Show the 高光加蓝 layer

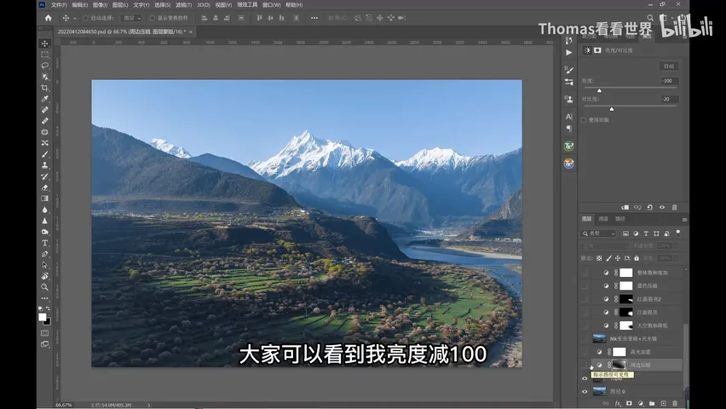point(585,352)
